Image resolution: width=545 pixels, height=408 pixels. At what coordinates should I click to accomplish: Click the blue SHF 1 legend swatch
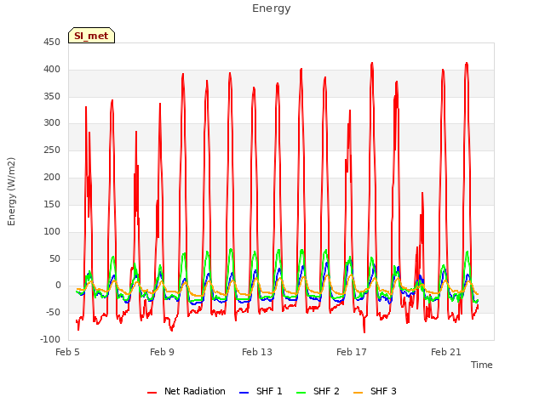point(244,393)
